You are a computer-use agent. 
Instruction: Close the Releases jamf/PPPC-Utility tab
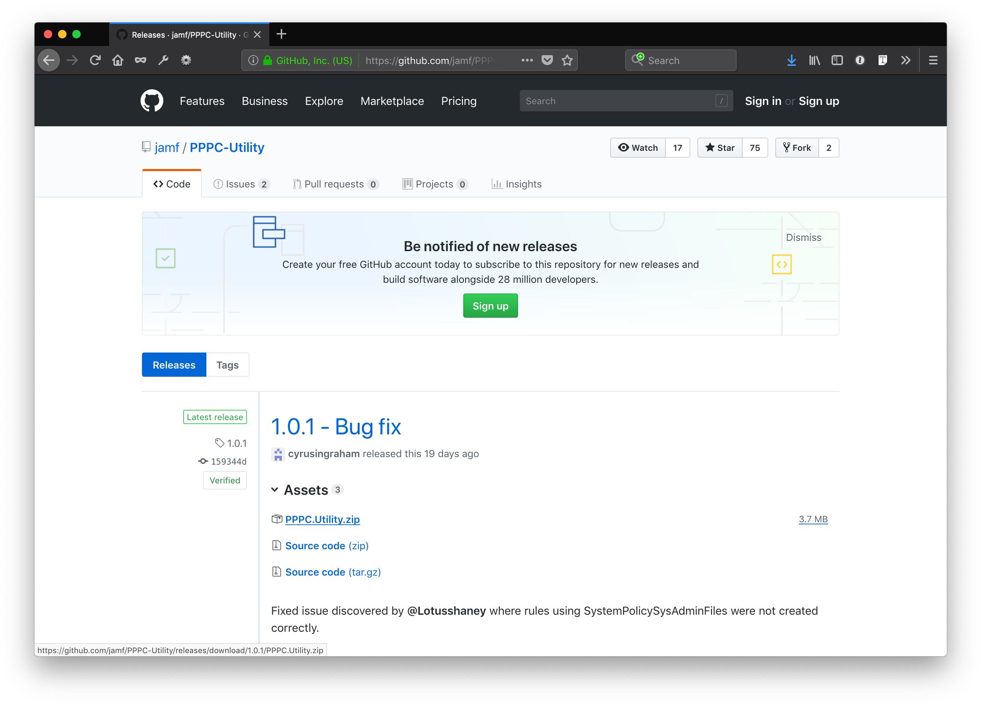pos(257,35)
